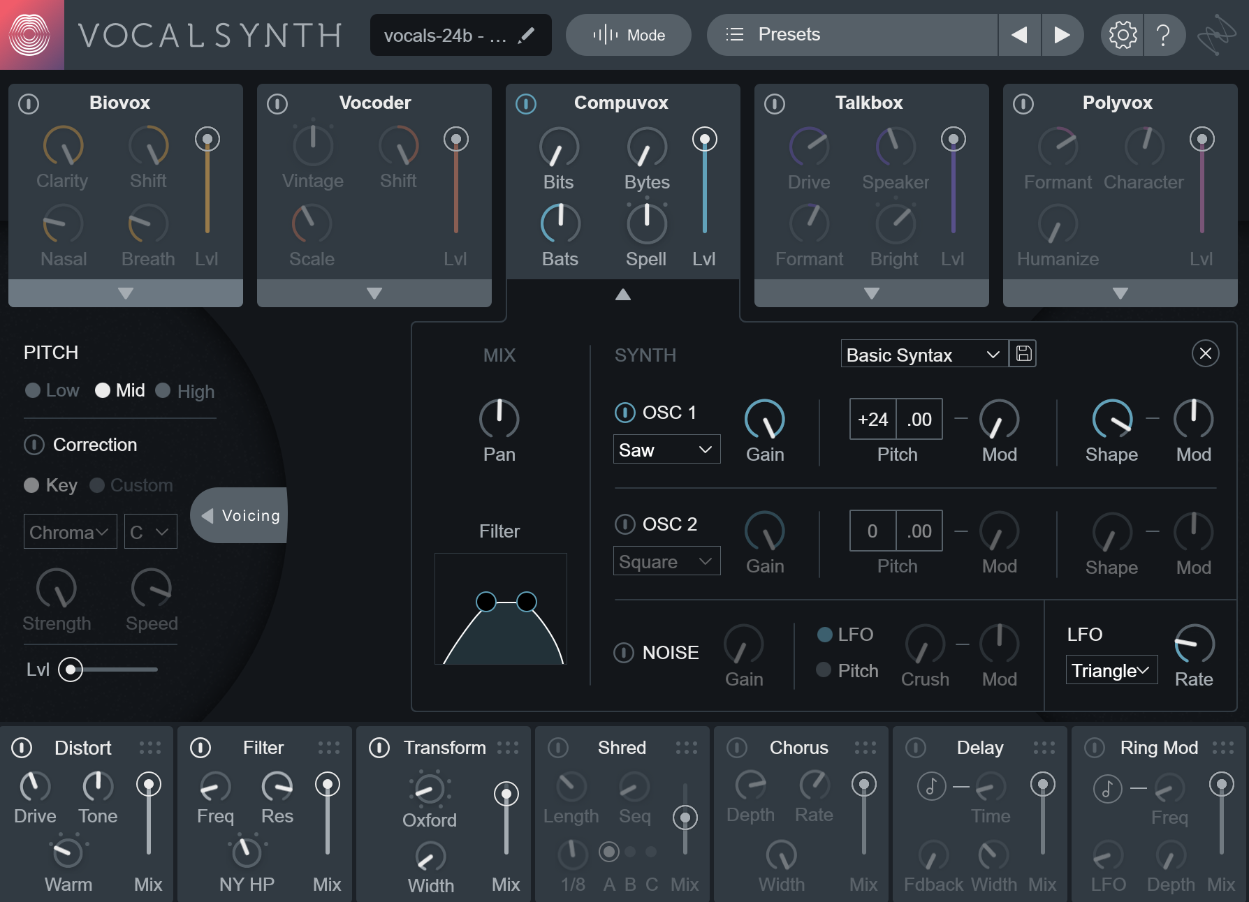Viewport: 1249px width, 902px height.
Task: Click the Bats knob in Compuvox
Action: [560, 224]
